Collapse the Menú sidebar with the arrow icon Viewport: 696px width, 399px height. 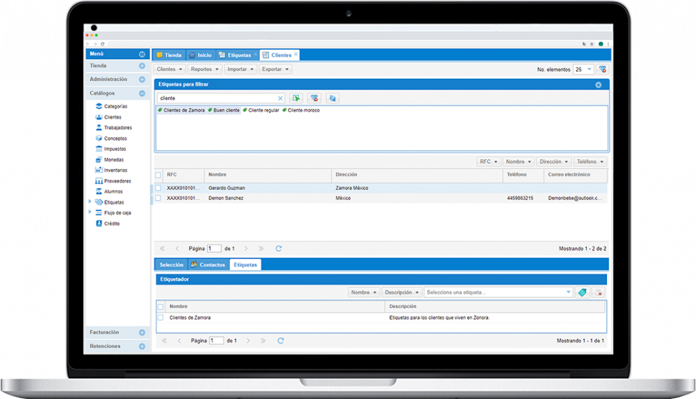(142, 54)
